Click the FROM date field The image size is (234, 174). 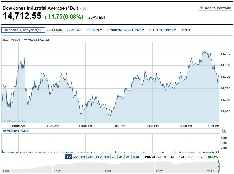coord(165,157)
